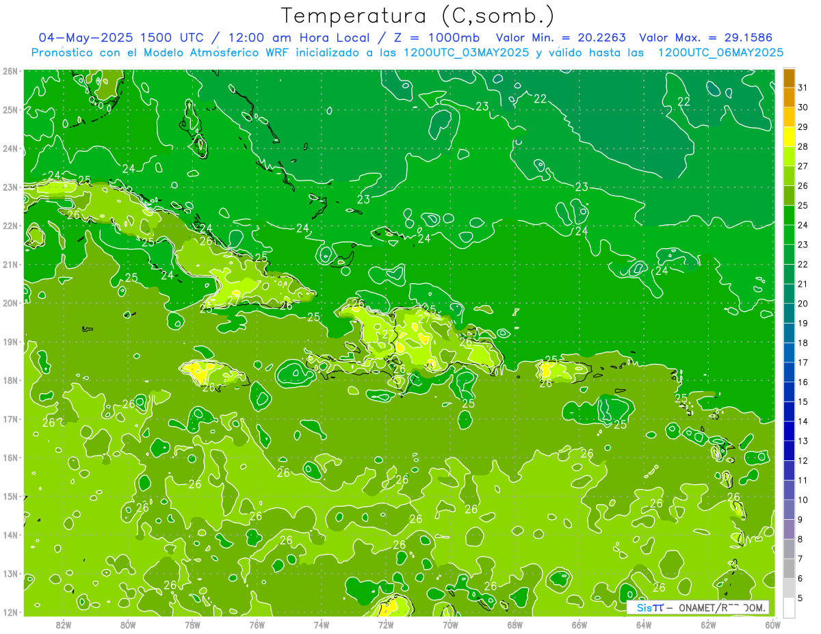The image size is (821, 634).
Task: Pick the blue swatch between 15 and 16
Action: (789, 392)
